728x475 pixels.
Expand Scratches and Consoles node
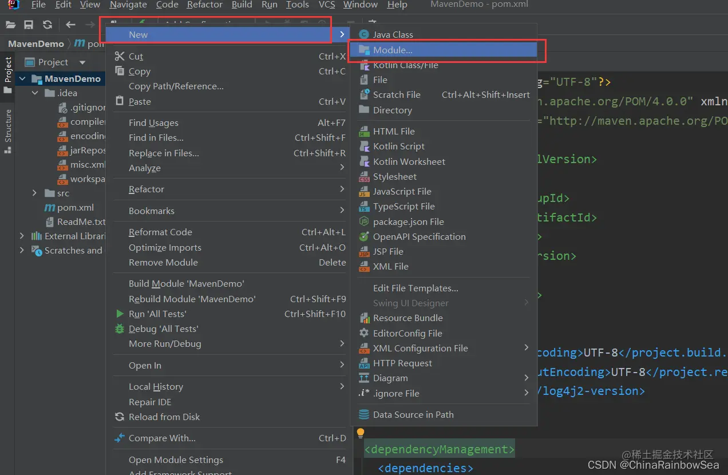[x=23, y=251]
